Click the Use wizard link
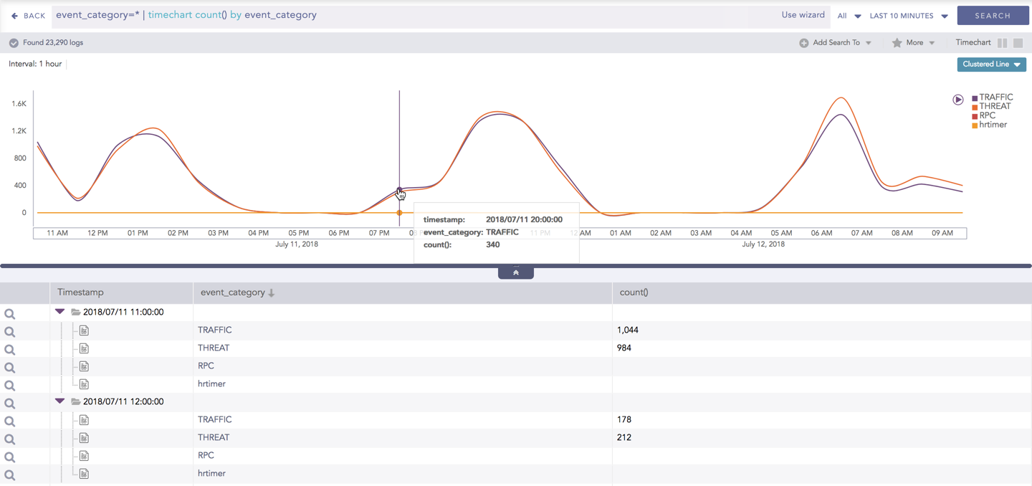 803,15
